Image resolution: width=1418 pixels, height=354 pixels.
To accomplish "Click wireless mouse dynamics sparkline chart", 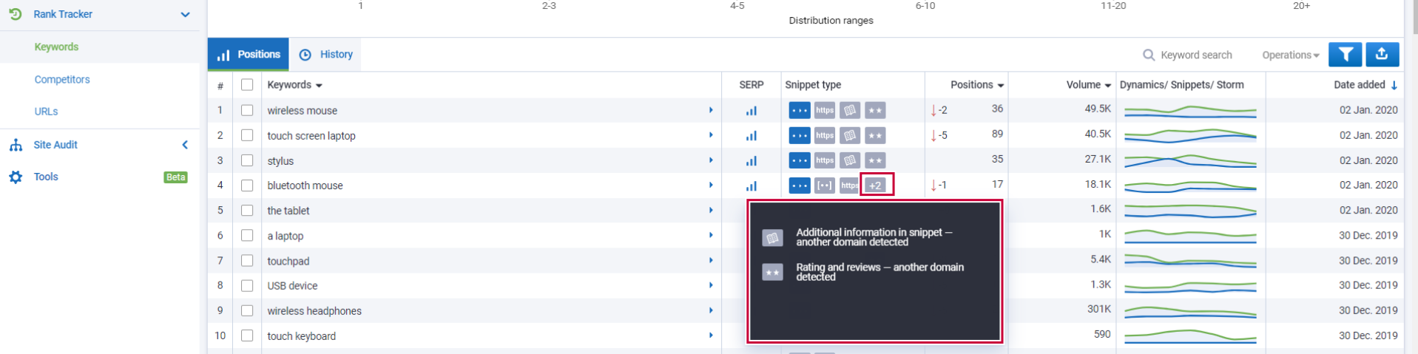I will pos(1190,111).
